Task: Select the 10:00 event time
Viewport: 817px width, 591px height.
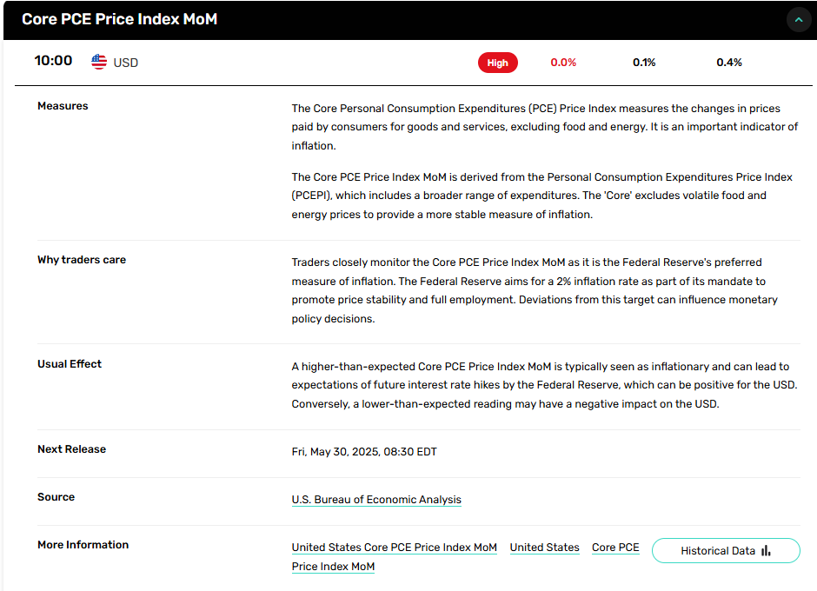Action: [x=53, y=61]
